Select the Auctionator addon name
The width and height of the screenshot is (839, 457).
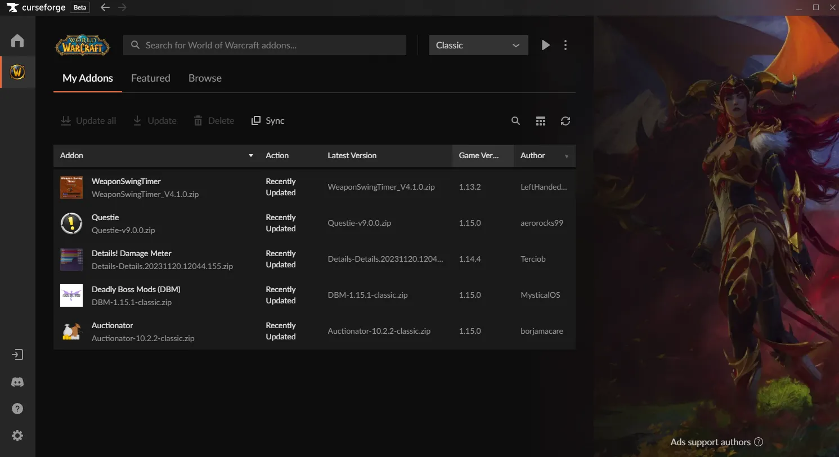113,325
